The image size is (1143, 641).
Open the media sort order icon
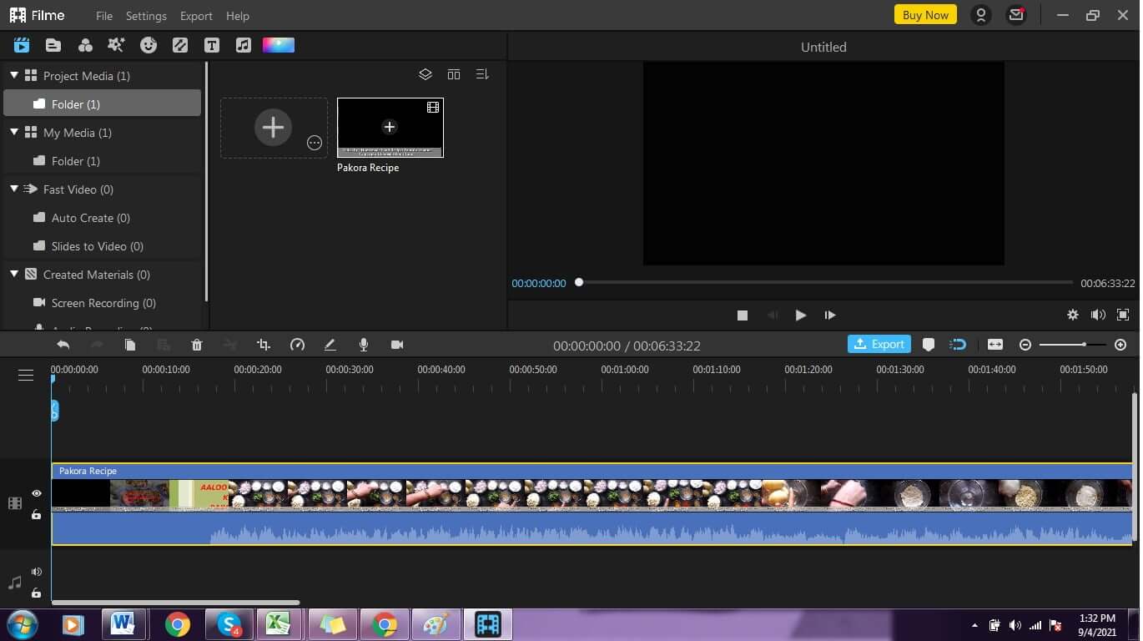pos(482,74)
